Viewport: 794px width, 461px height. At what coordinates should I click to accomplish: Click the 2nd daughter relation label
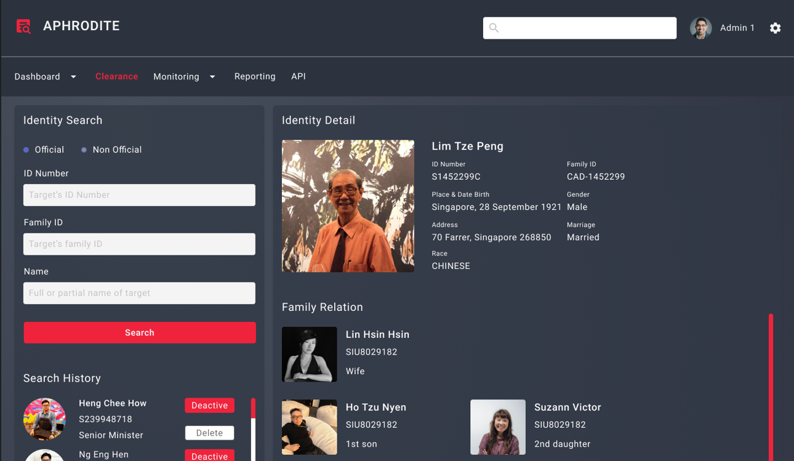click(562, 444)
